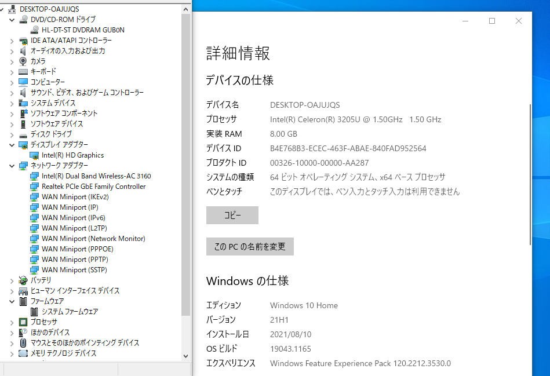The width and height of the screenshot is (550, 376).
Task: Click the DVD/CD-ROM ドライブ category icon
Action: click(23, 20)
